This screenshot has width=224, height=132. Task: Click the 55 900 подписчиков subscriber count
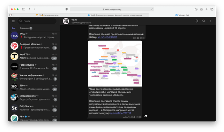(x=81, y=23)
